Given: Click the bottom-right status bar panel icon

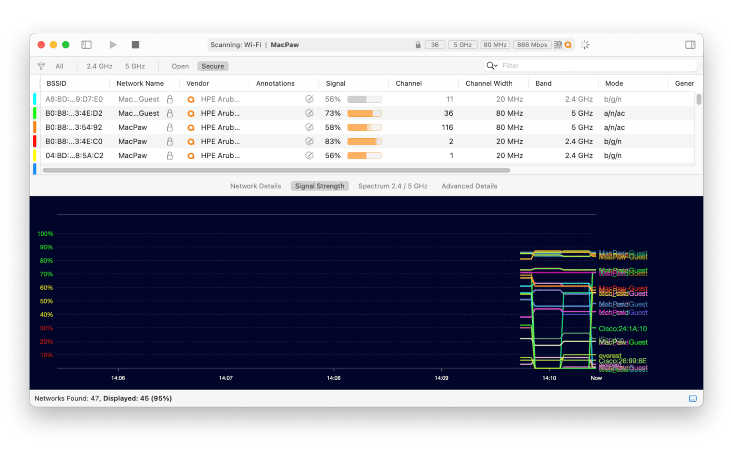Looking at the screenshot, I should [x=693, y=398].
